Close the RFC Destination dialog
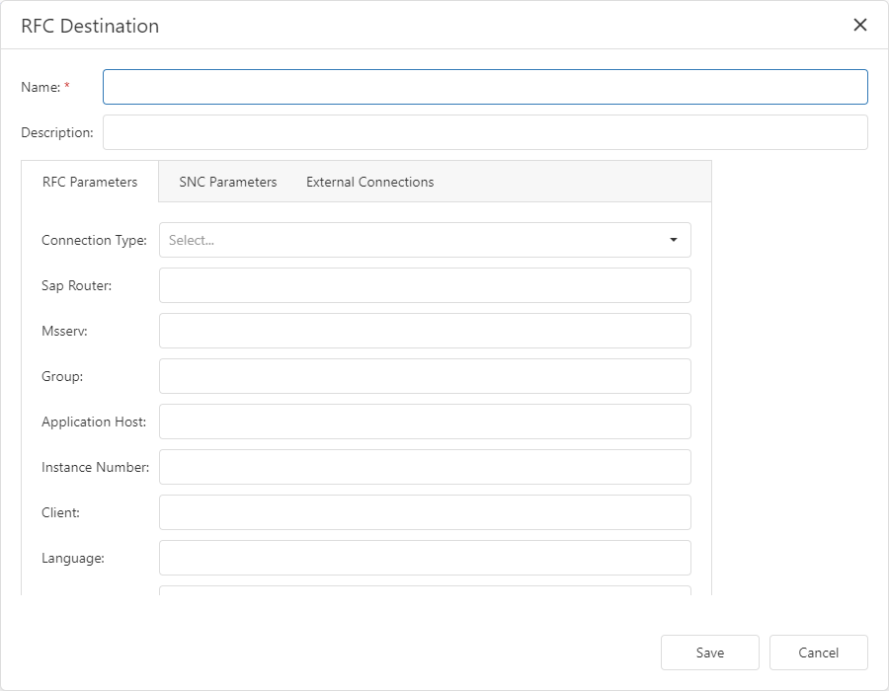The width and height of the screenshot is (889, 691). (860, 26)
